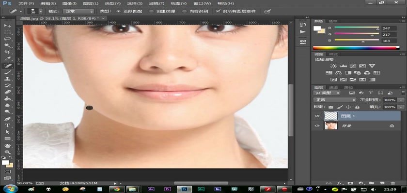Open the History panel icon
Viewport: 407px width, 193px height.
click(x=303, y=25)
